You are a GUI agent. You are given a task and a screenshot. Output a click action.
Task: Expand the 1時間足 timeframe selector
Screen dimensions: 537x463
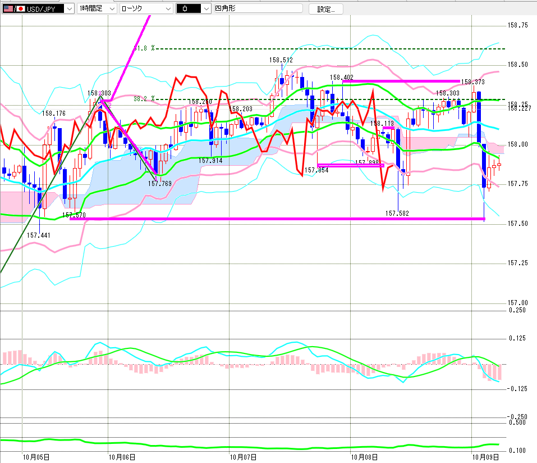click(x=97, y=8)
